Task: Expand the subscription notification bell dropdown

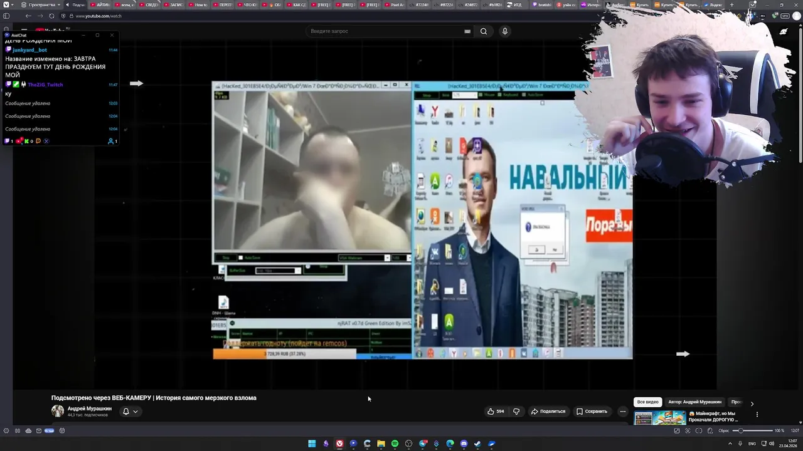Action: (130, 412)
